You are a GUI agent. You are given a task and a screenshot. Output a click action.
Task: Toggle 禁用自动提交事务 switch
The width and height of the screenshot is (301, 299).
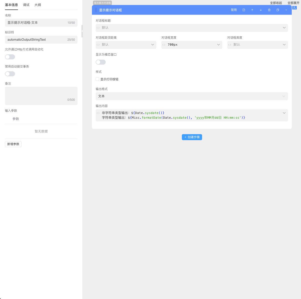coord(10,74)
